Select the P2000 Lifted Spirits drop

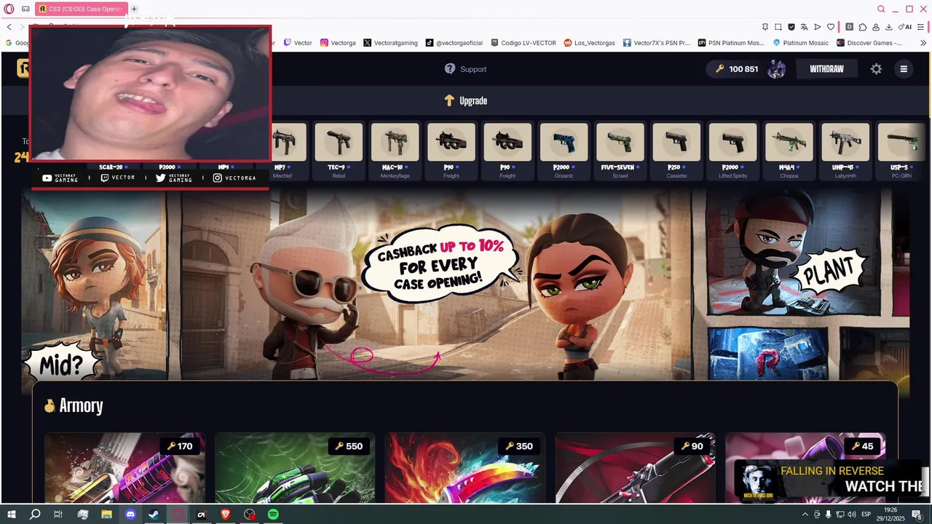[732, 150]
